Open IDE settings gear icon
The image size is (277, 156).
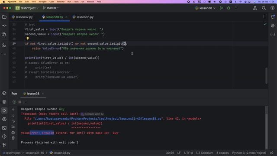pos(272,8)
